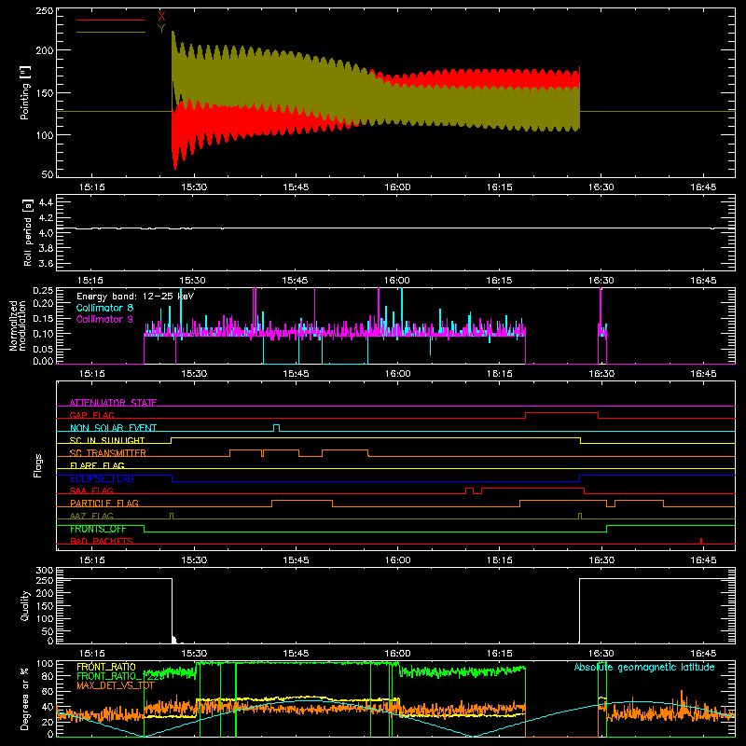This screenshot has height=746, width=746.
Task: Click the SC_TRANSMITTER flag label
Action: click(x=107, y=453)
